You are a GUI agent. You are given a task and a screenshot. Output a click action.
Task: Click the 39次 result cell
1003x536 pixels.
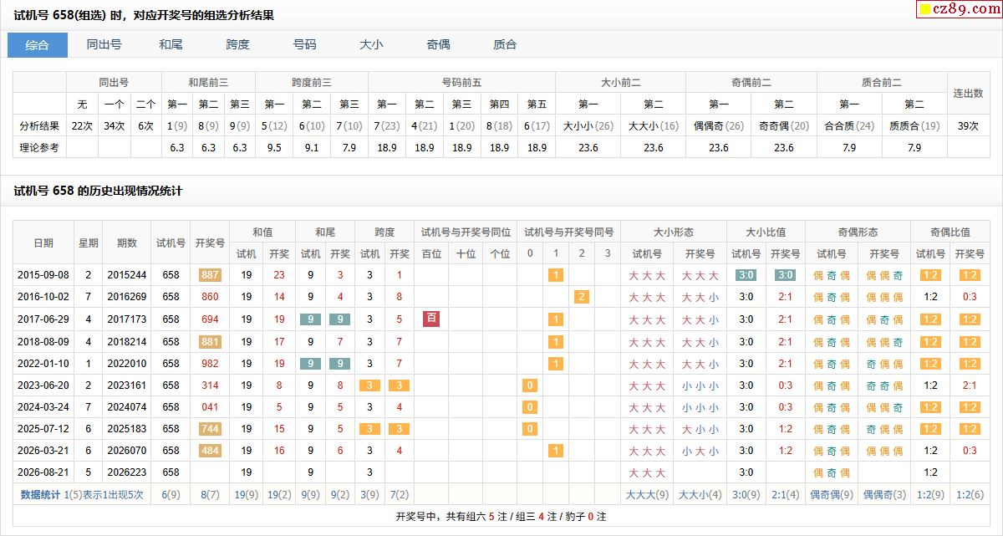(x=968, y=126)
